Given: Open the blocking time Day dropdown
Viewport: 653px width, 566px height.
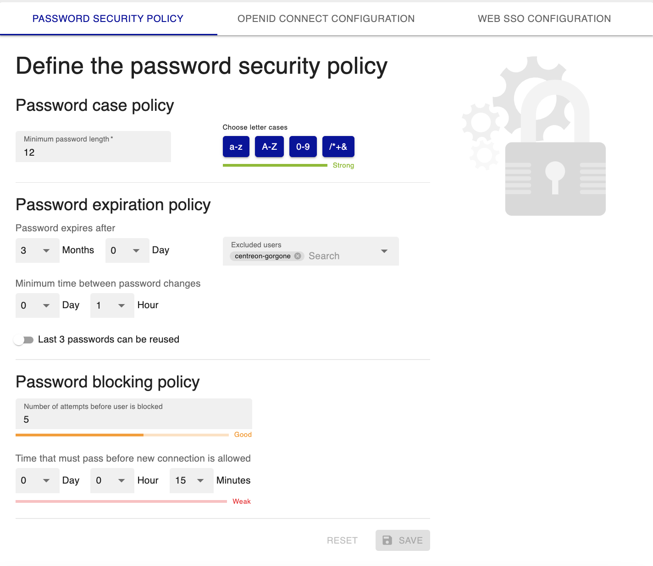Looking at the screenshot, I should [37, 480].
